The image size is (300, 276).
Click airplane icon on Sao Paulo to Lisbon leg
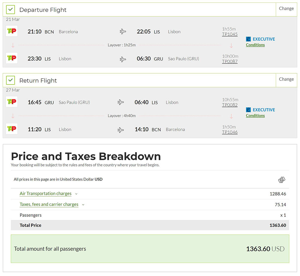click(x=120, y=102)
